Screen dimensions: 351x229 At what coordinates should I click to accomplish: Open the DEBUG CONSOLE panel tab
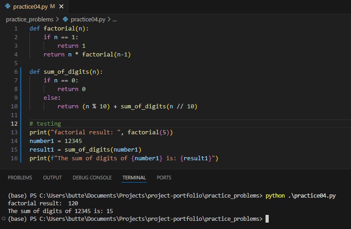92,178
